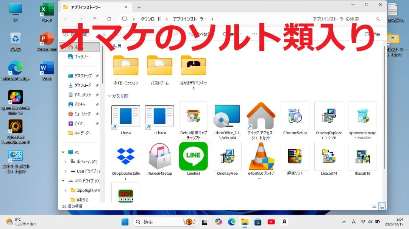Expand breadcrumb chevron after アプリインストーラー

click(212, 19)
